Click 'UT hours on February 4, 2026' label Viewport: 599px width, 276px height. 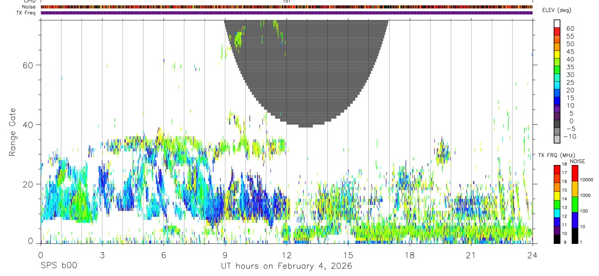click(286, 266)
